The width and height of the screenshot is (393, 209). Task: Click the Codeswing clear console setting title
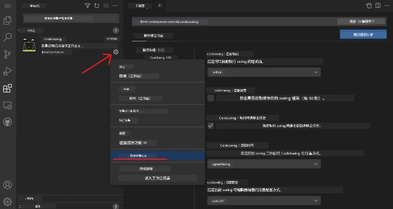(243, 118)
